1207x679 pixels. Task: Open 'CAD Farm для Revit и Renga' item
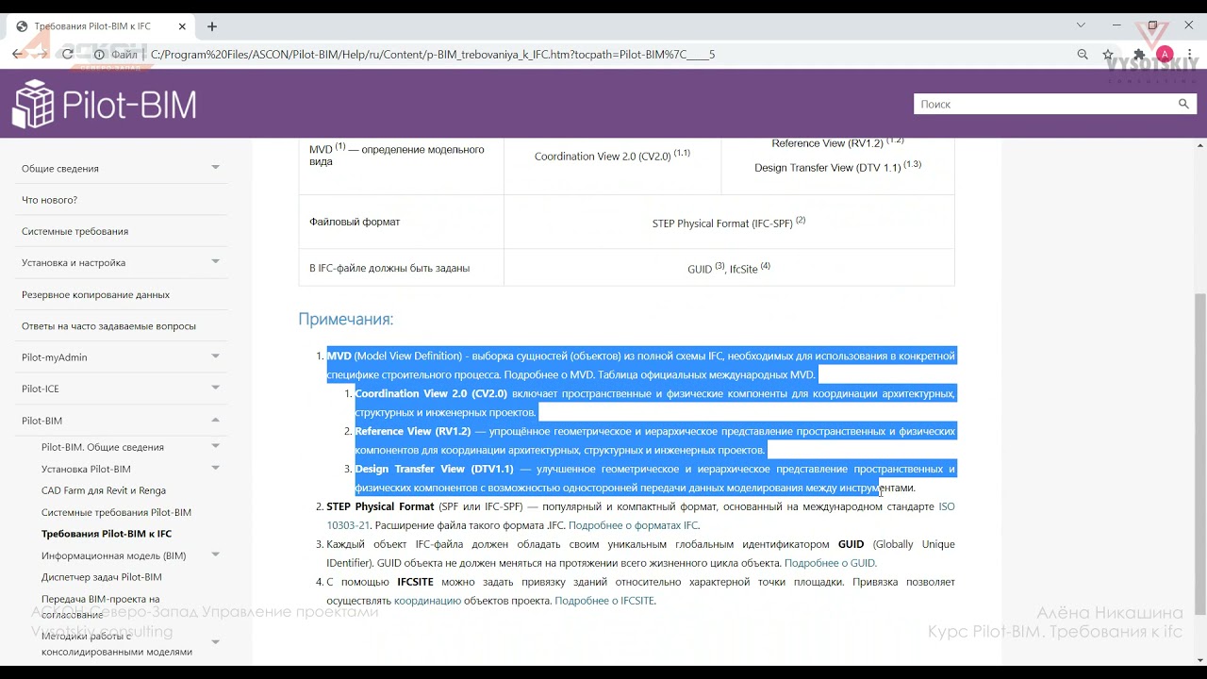click(x=104, y=490)
